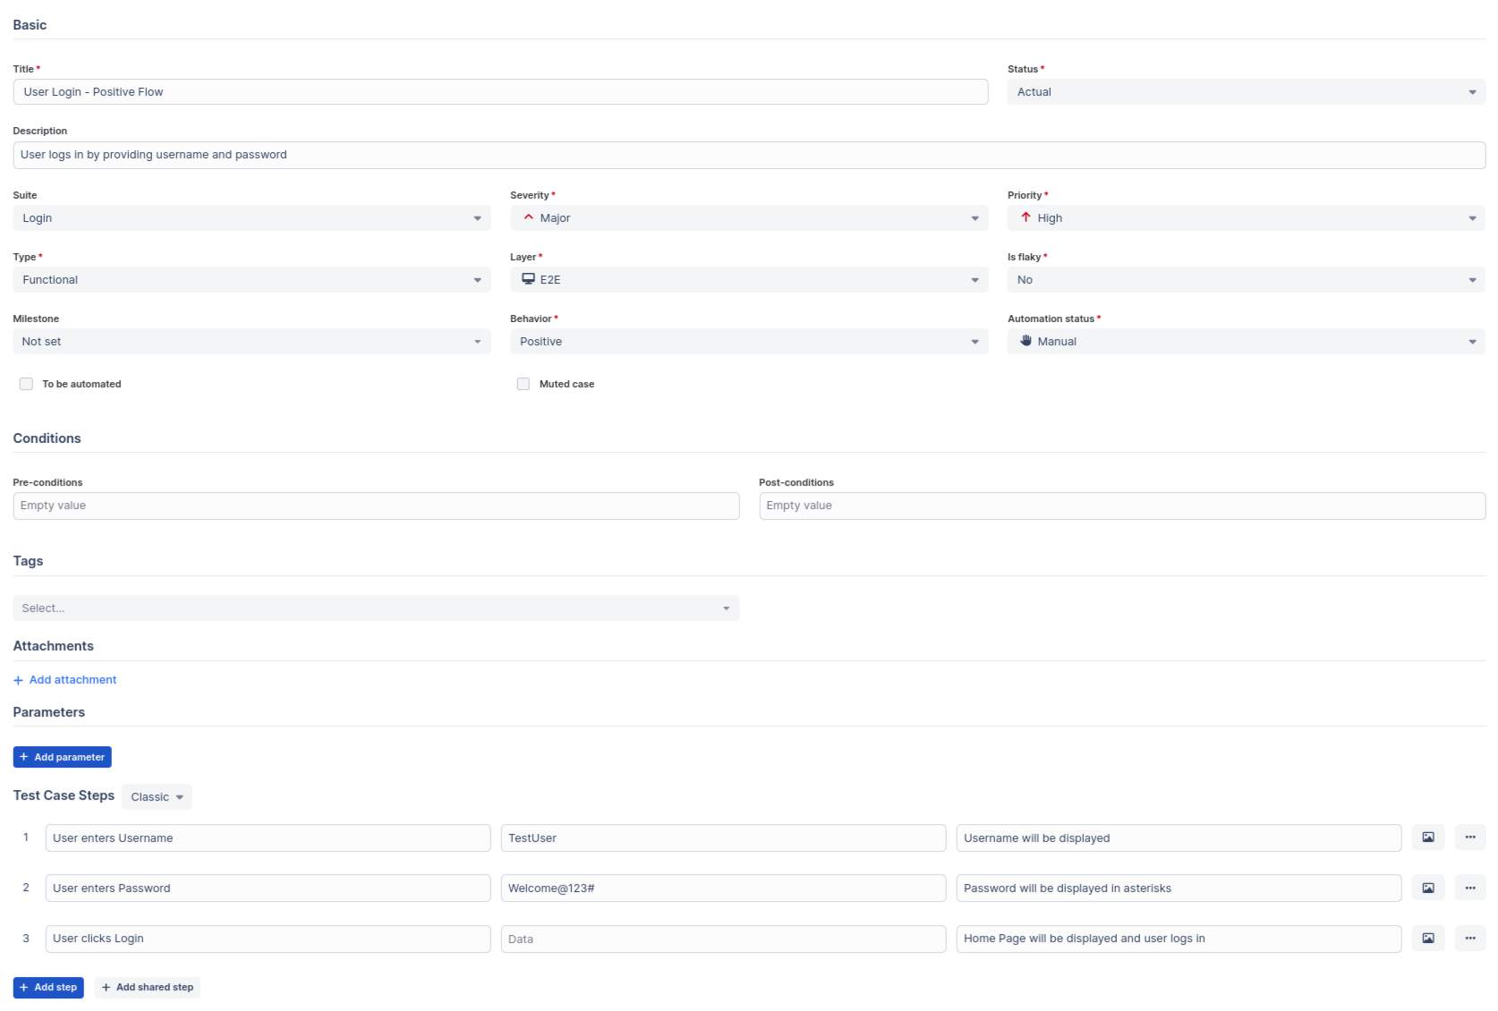Open the more options menu for step 3
The width and height of the screenshot is (1498, 1011).
coord(1469,938)
